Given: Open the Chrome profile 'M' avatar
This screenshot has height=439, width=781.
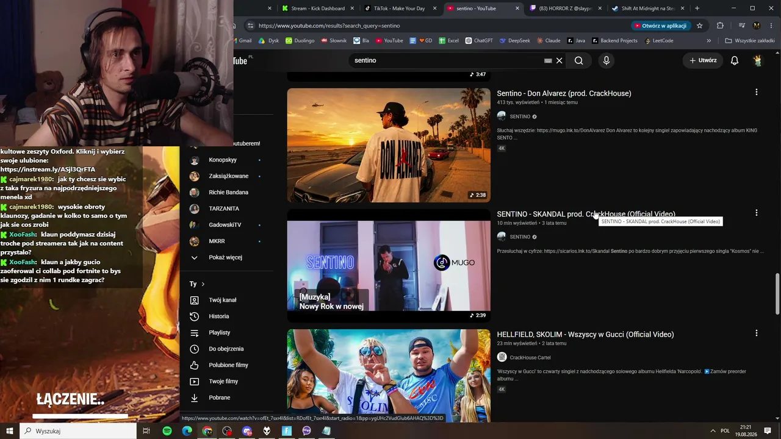Looking at the screenshot, I should pos(757,26).
